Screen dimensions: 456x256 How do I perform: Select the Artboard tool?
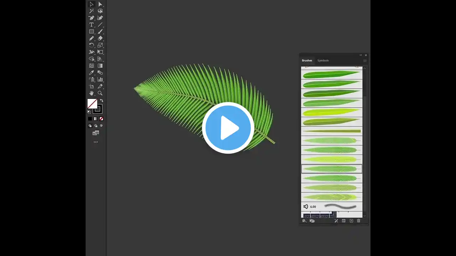[x=92, y=86]
